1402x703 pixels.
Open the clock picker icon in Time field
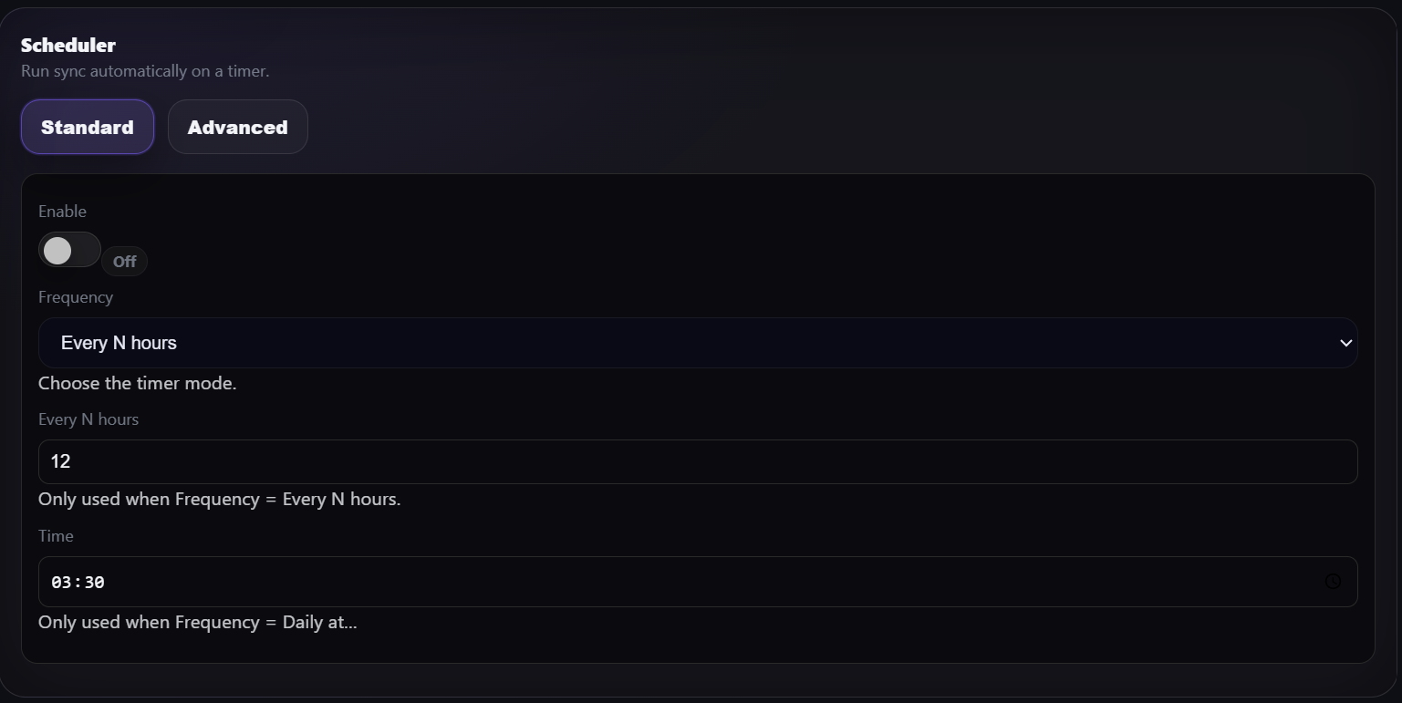(x=1333, y=582)
